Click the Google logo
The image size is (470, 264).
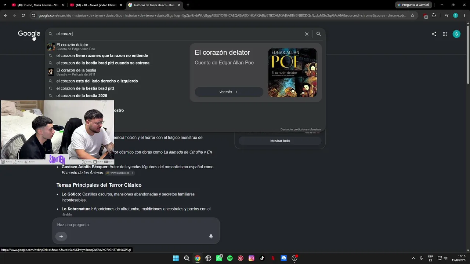pyautogui.click(x=29, y=34)
